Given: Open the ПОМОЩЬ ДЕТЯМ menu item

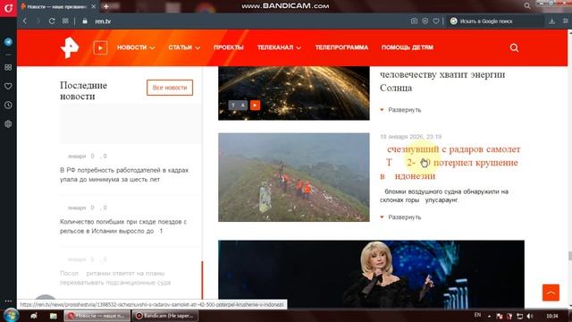Looking at the screenshot, I should (x=408, y=47).
